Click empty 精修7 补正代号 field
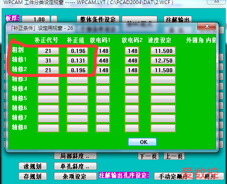 coord(48,119)
